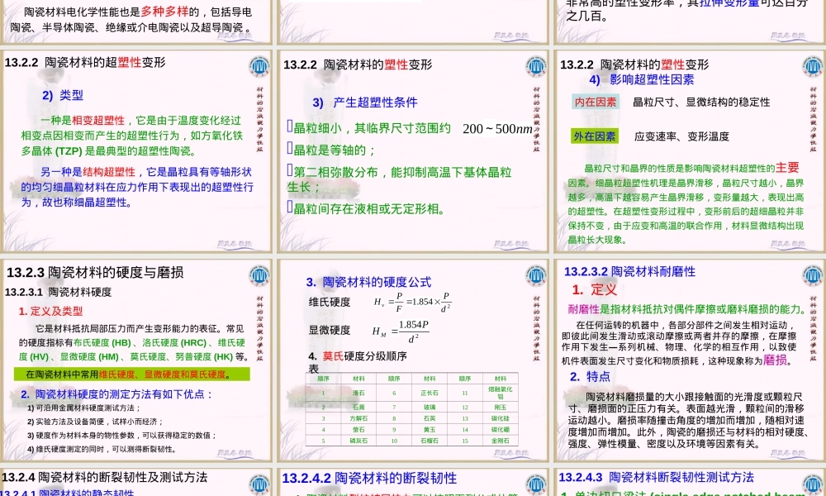Click the magenta word 磨损
This screenshot has width=826, height=496.
[775, 360]
